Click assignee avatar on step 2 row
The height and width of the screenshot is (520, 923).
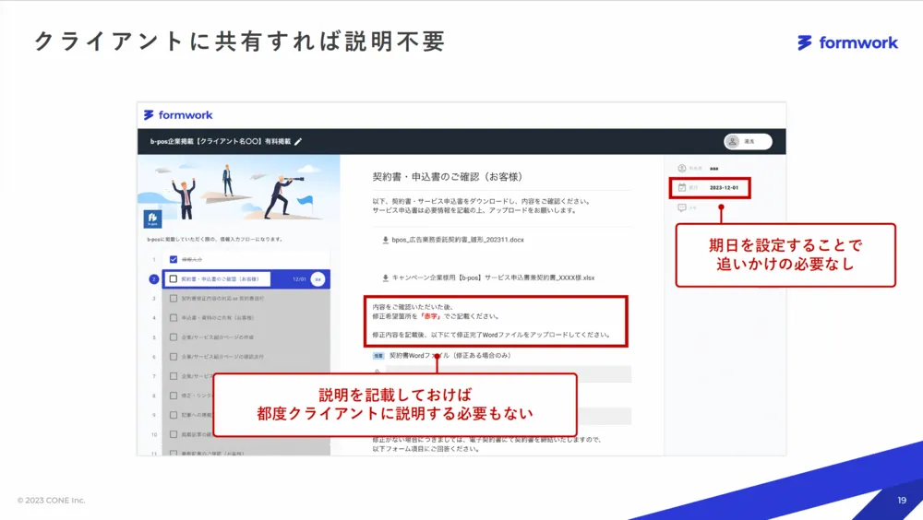(x=318, y=278)
